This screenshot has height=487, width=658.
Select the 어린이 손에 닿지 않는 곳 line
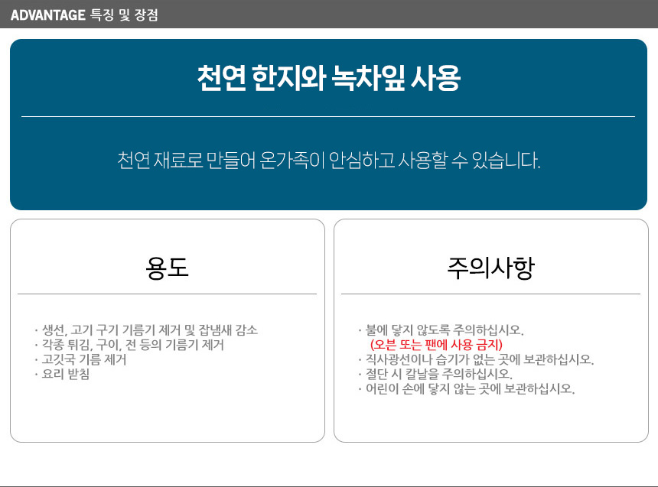coord(469,388)
